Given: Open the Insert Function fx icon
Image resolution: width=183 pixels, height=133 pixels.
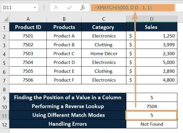Looking at the screenshot, I should pos(83,8).
